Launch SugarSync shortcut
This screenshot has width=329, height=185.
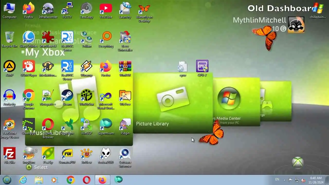[x=67, y=127]
